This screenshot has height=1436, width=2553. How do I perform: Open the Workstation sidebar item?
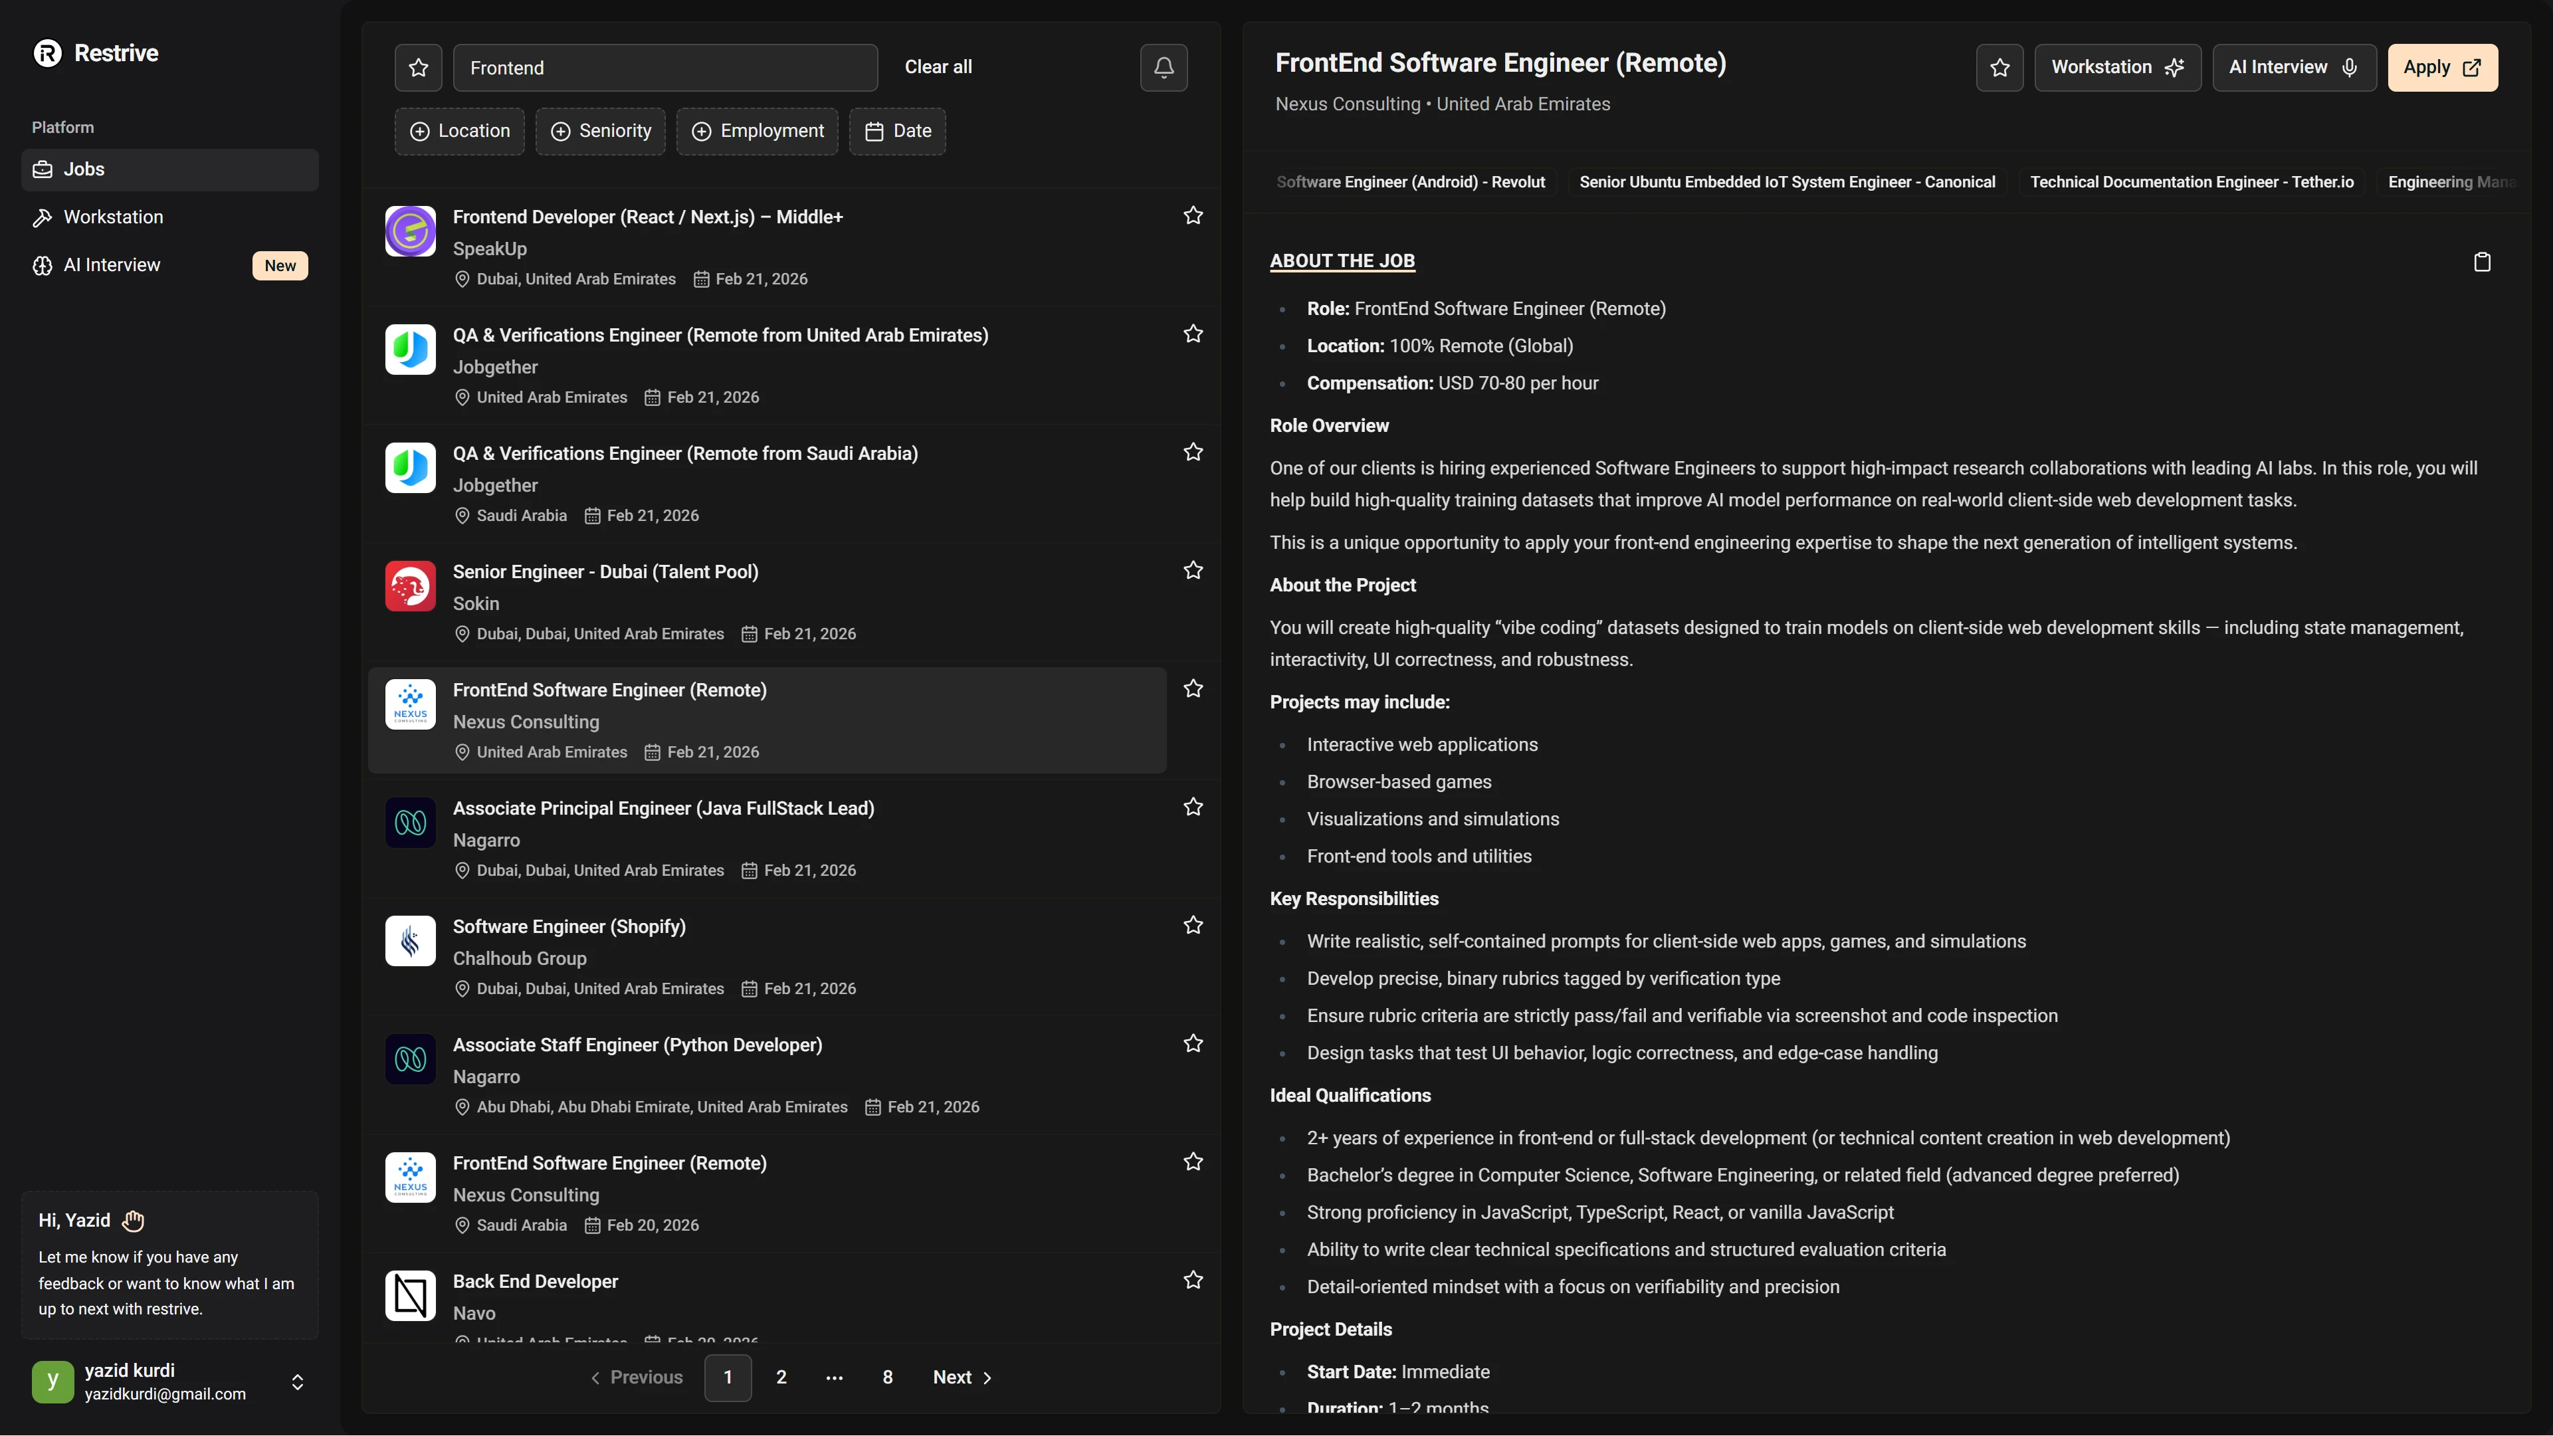pyautogui.click(x=113, y=217)
